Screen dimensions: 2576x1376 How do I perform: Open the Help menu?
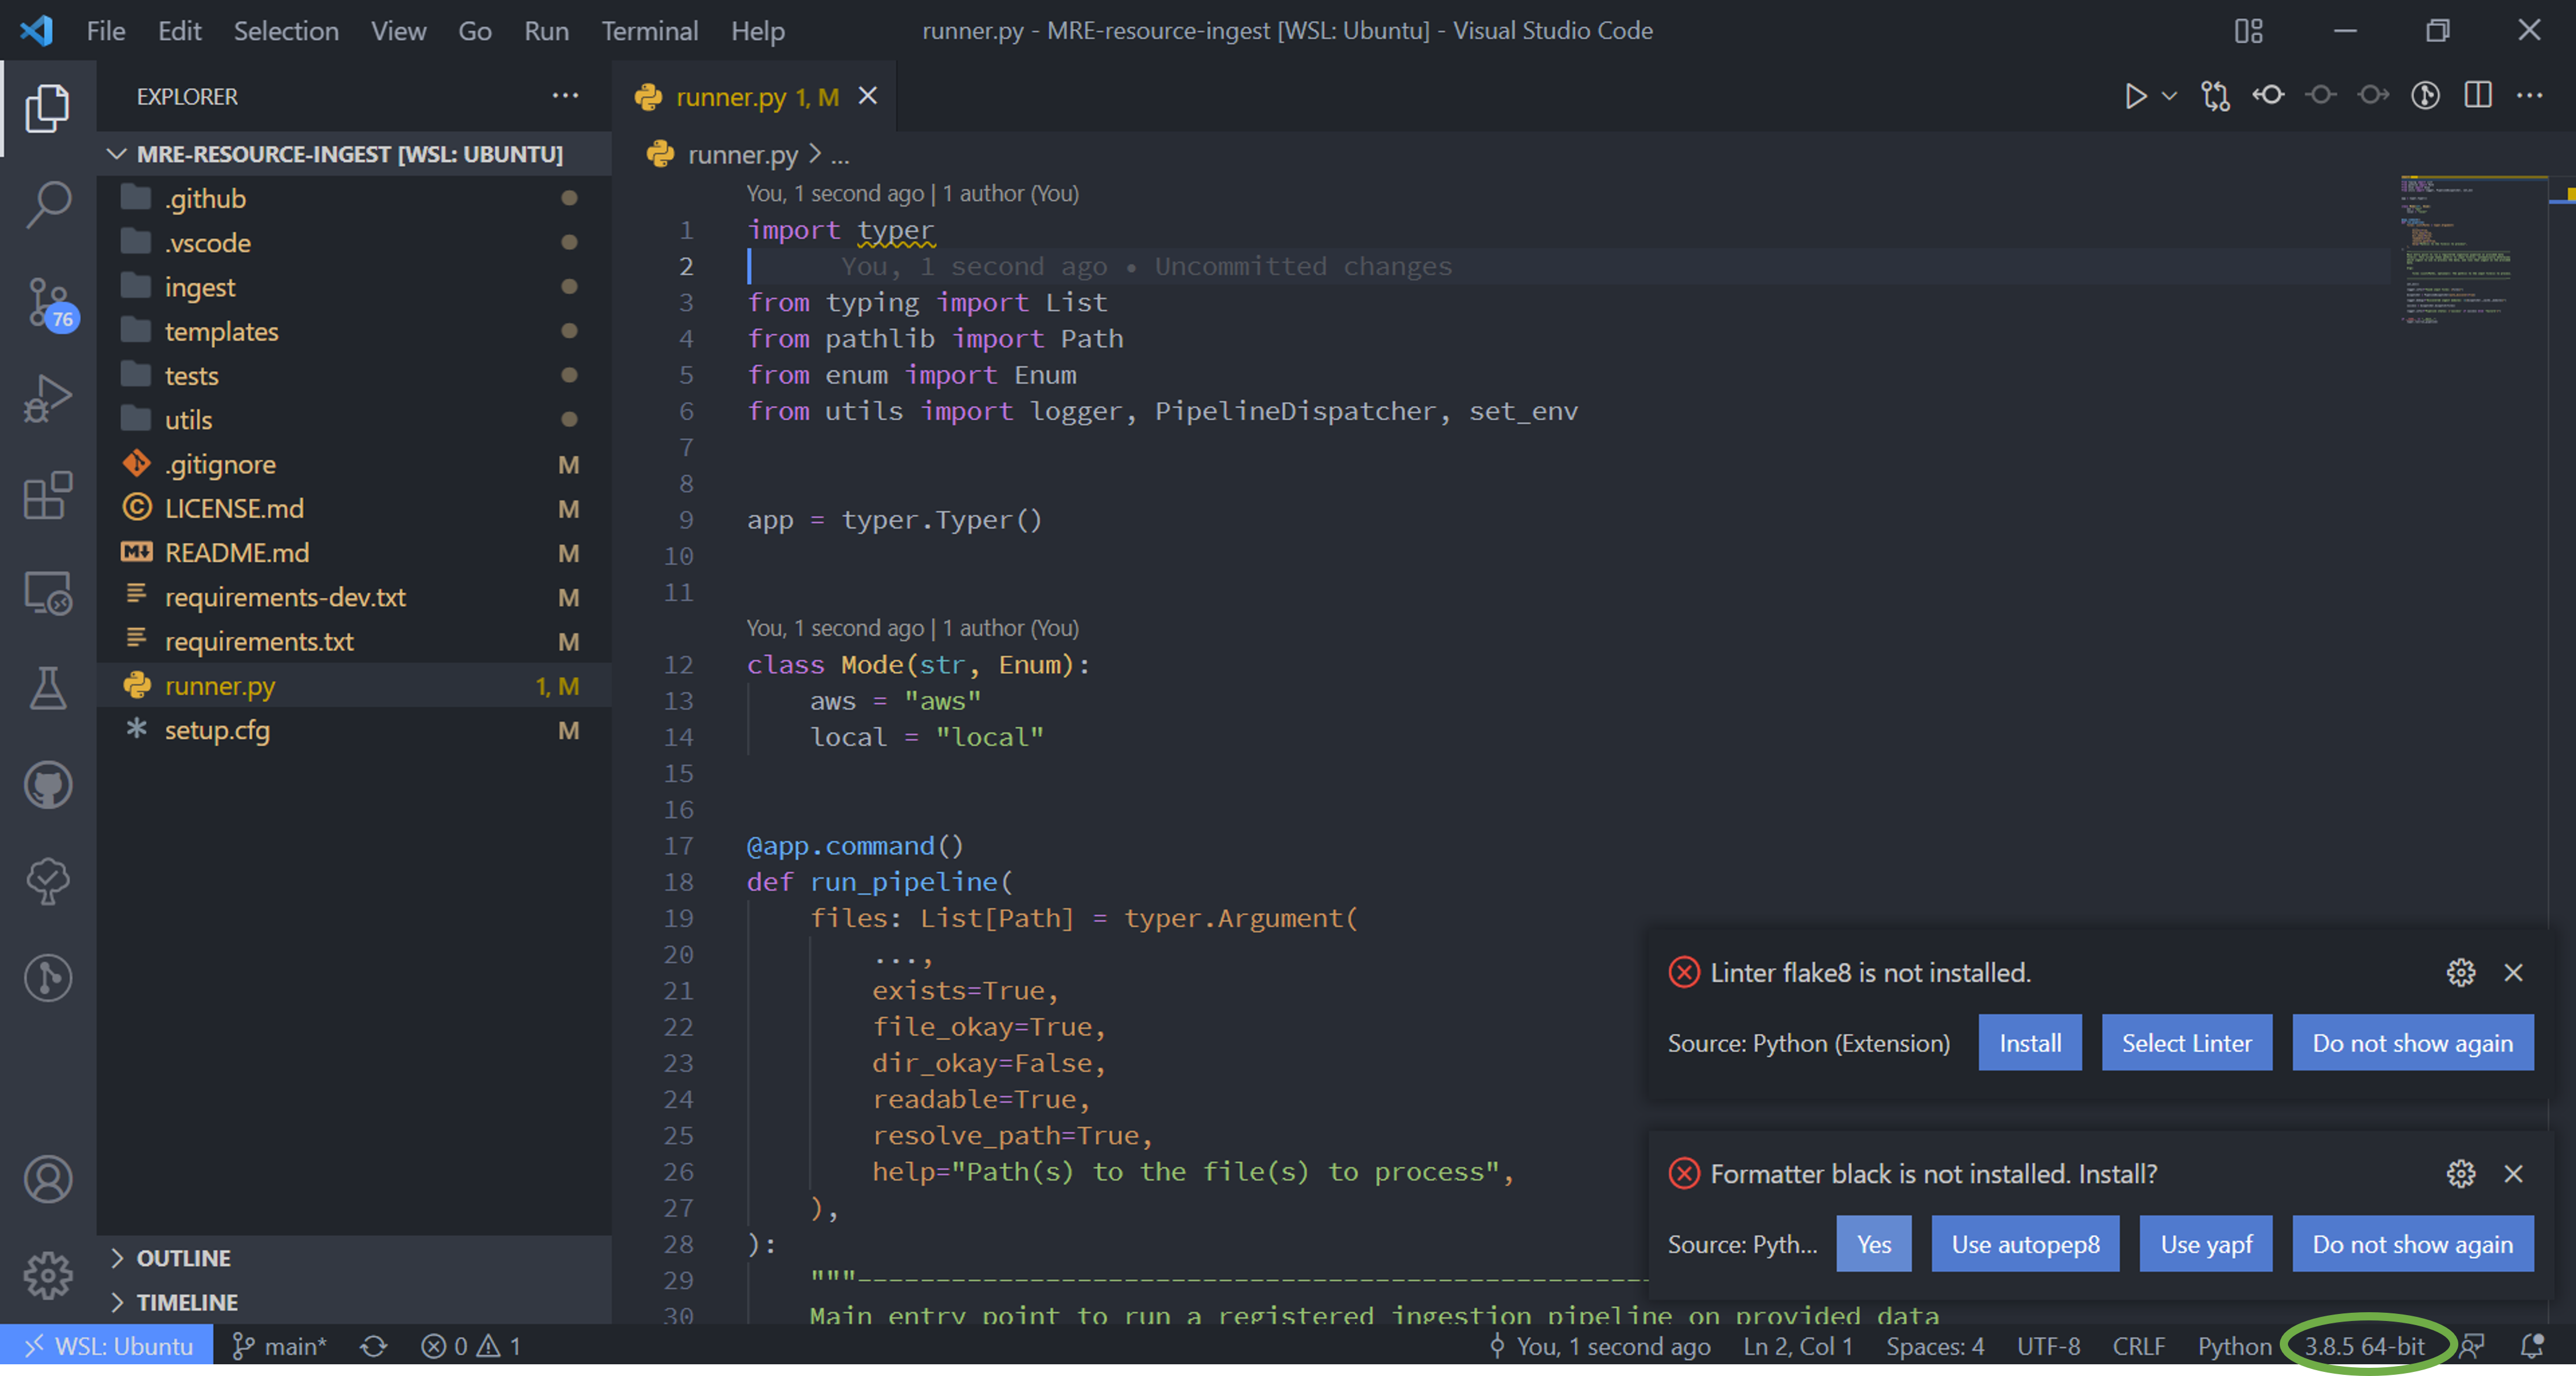point(757,31)
